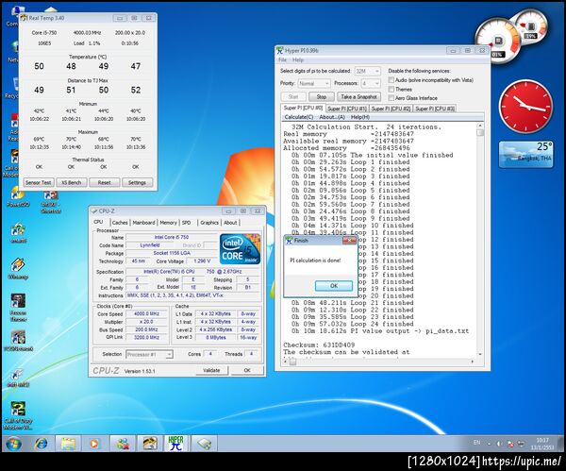Open CPU-Z Graphics tab
The width and height of the screenshot is (566, 471).
tap(209, 223)
